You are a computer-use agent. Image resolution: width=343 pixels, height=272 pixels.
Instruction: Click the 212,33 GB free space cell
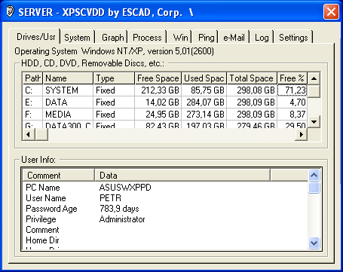(x=158, y=90)
